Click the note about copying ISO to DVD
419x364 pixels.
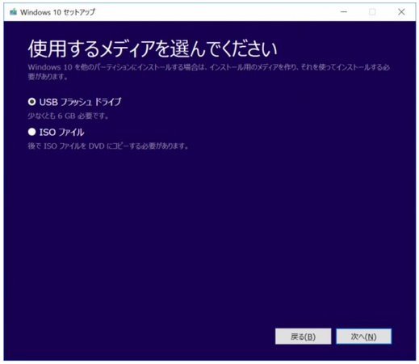pyautogui.click(x=108, y=146)
